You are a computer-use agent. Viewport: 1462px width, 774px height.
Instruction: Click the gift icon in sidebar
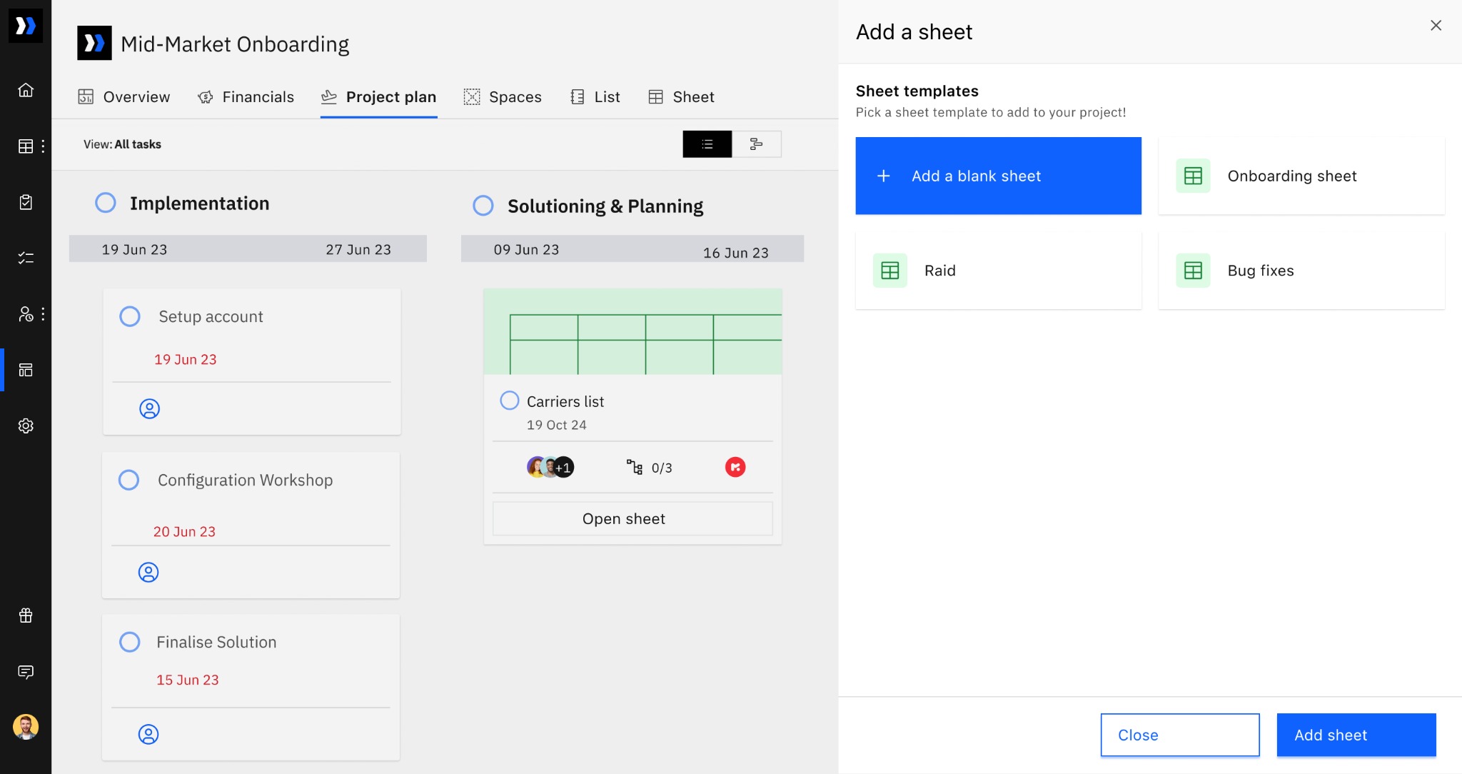(x=26, y=615)
